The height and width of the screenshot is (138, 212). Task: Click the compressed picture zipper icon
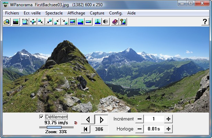98,22
